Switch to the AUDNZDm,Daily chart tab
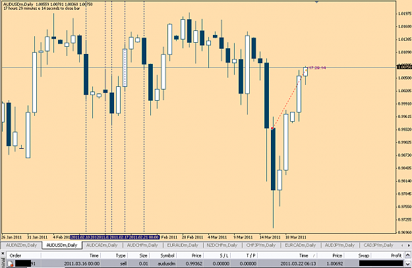The width and height of the screenshot is (412, 268). click(21, 245)
